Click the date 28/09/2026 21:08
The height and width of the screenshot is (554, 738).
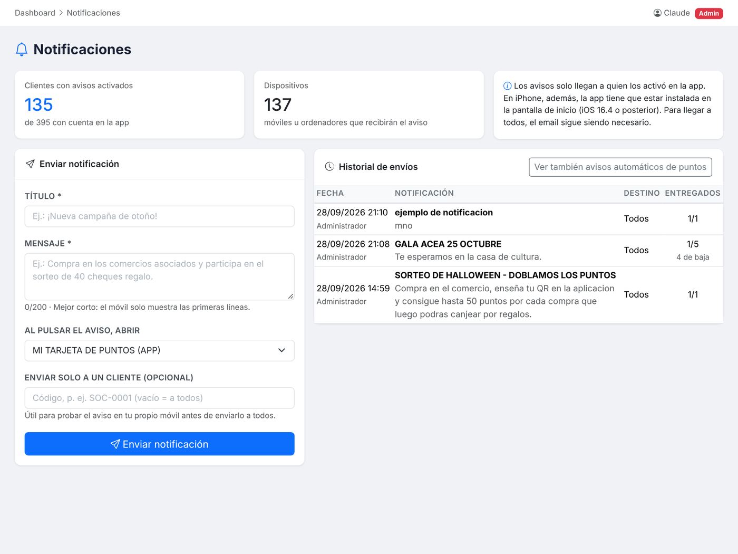point(353,244)
